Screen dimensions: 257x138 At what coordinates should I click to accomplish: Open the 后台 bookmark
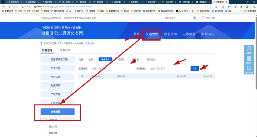[228, 11]
